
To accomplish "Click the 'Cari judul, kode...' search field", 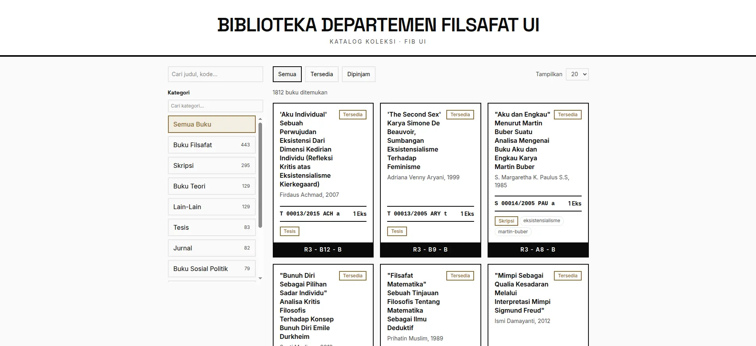I will tap(215, 74).
